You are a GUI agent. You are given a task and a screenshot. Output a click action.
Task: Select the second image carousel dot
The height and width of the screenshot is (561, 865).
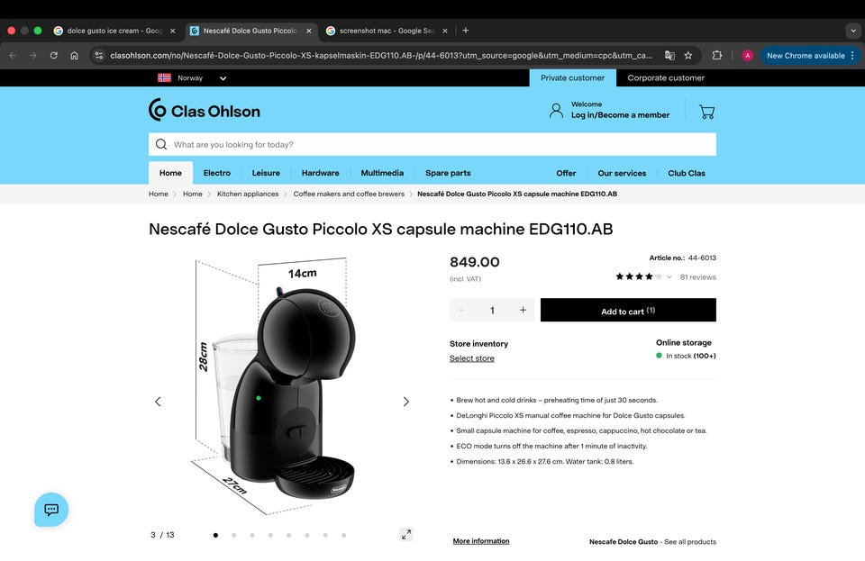(x=234, y=535)
